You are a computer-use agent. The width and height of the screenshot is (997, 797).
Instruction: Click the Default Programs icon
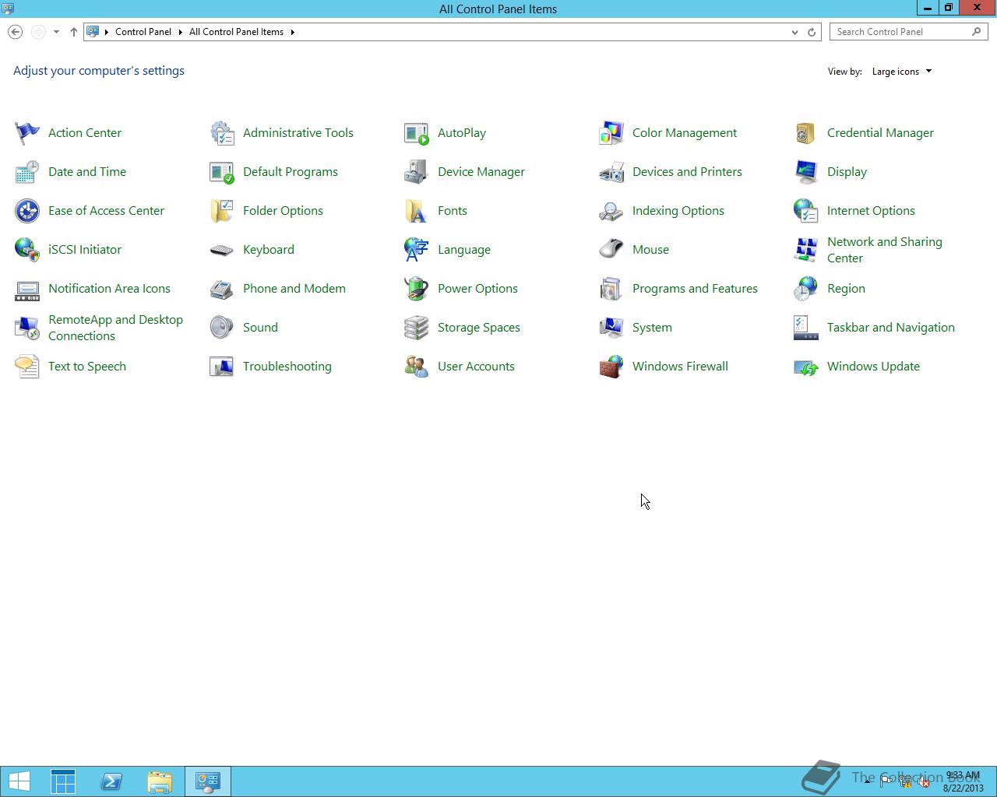pos(222,172)
